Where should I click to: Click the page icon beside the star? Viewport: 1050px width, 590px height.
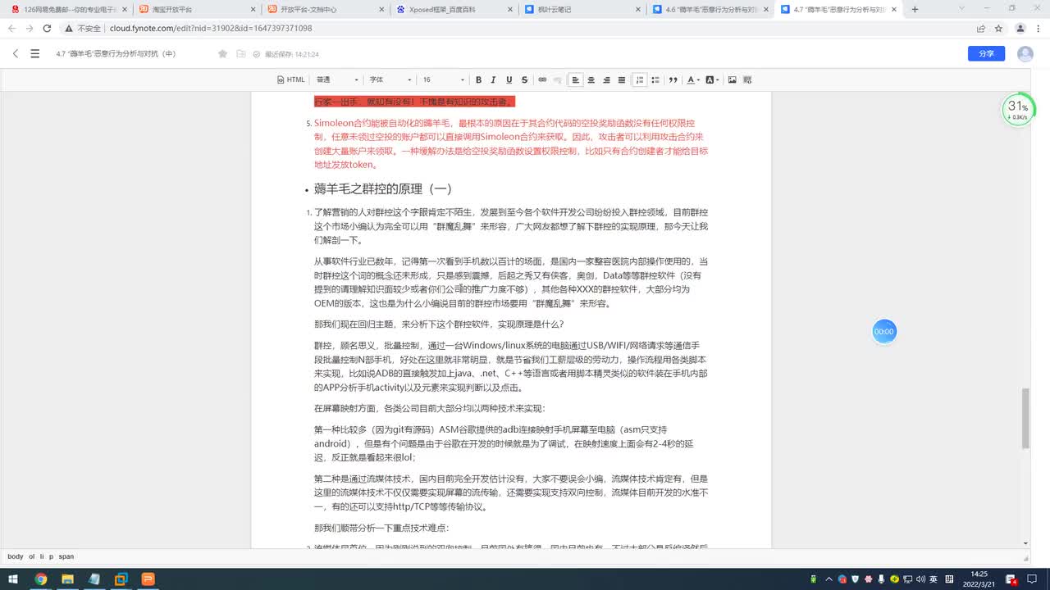(241, 53)
